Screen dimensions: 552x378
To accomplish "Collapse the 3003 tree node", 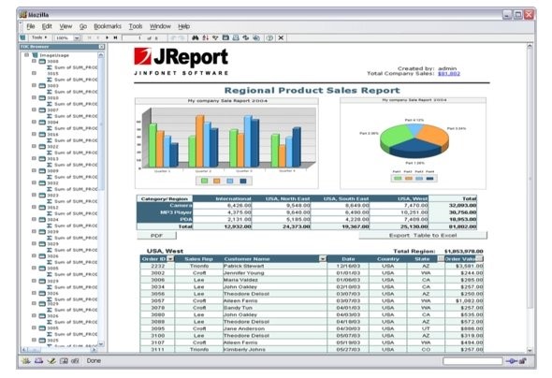I will click(34, 85).
